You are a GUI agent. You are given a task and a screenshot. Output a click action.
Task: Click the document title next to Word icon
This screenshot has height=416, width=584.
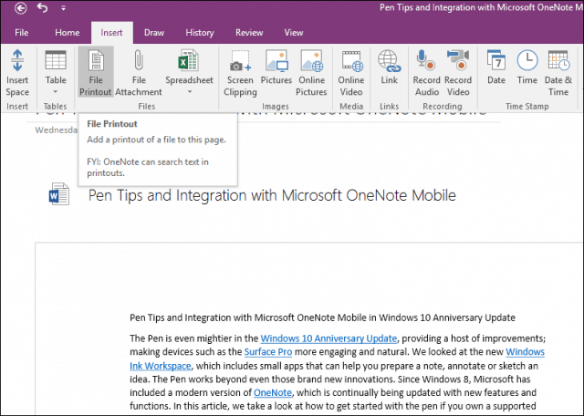(x=272, y=195)
